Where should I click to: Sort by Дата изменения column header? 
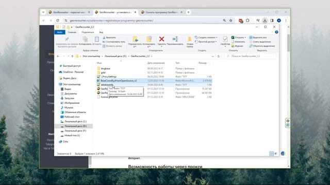click(x=156, y=63)
